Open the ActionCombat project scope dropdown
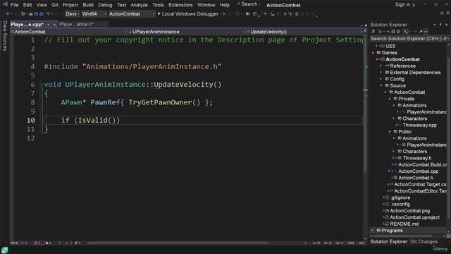This screenshot has height=254, width=451. pos(69,32)
